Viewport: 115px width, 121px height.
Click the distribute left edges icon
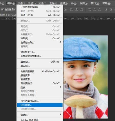(106, 10)
